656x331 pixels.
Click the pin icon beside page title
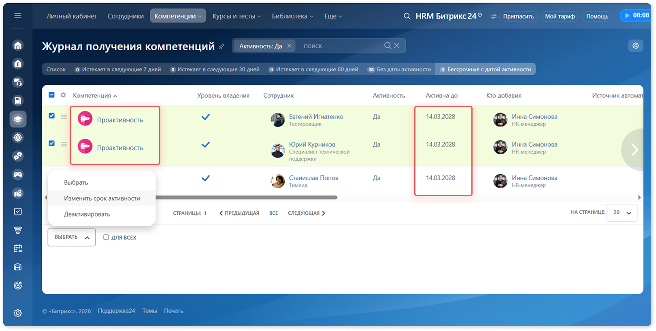[222, 46]
